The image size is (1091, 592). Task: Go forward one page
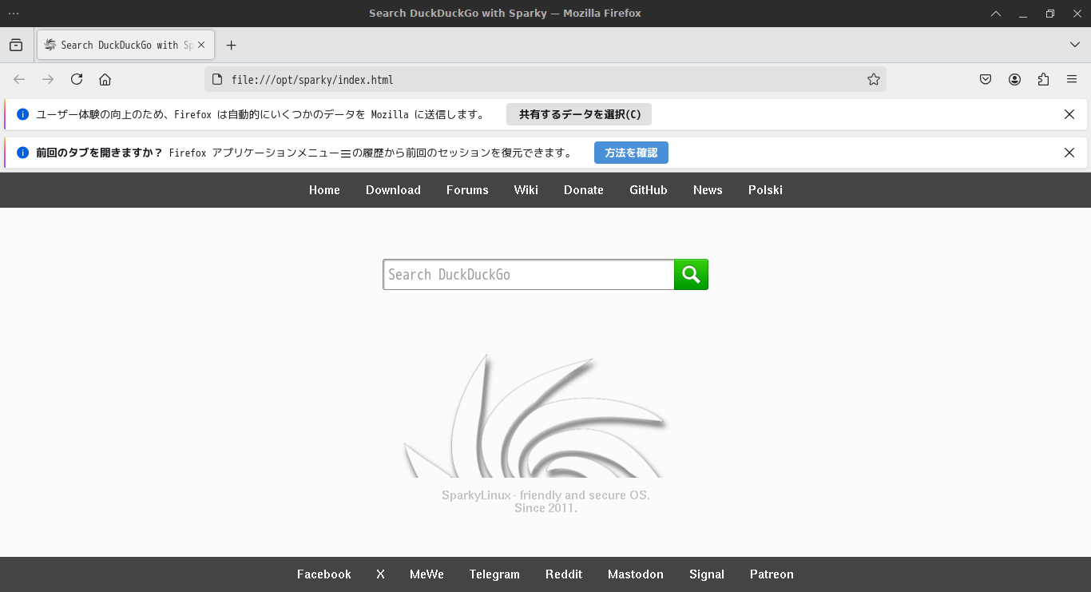48,79
